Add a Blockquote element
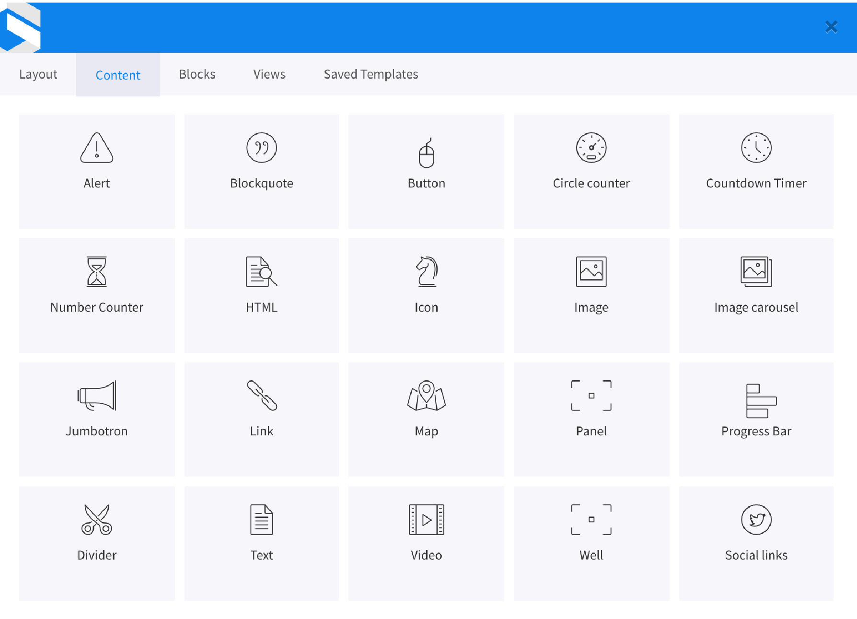Image resolution: width=857 pixels, height=619 pixels. click(x=261, y=171)
